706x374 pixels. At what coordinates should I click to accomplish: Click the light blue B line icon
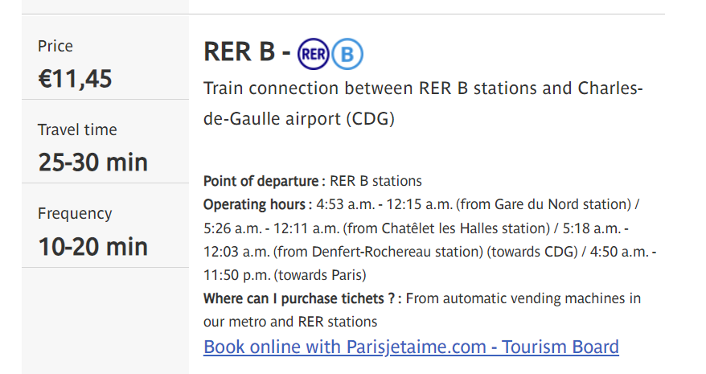coord(347,54)
